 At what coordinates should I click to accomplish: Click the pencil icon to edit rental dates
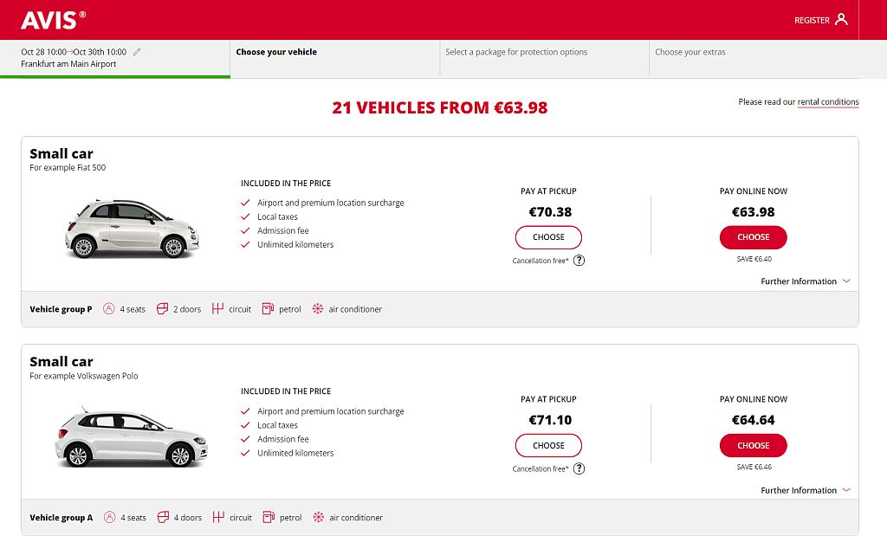(x=137, y=51)
